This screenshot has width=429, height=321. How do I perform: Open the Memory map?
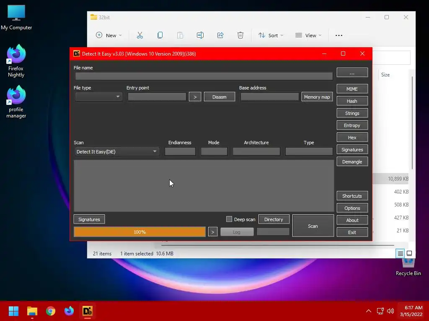click(x=317, y=97)
